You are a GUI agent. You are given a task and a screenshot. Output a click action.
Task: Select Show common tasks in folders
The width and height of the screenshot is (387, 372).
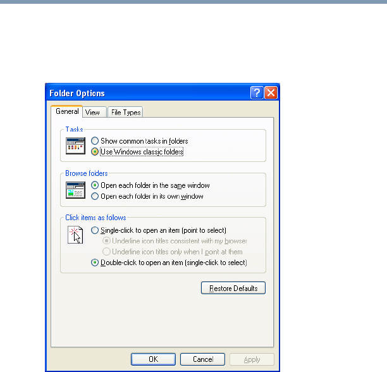pyautogui.click(x=140, y=141)
